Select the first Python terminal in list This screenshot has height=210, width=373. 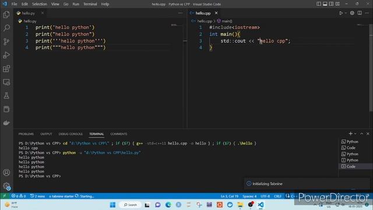356,142
